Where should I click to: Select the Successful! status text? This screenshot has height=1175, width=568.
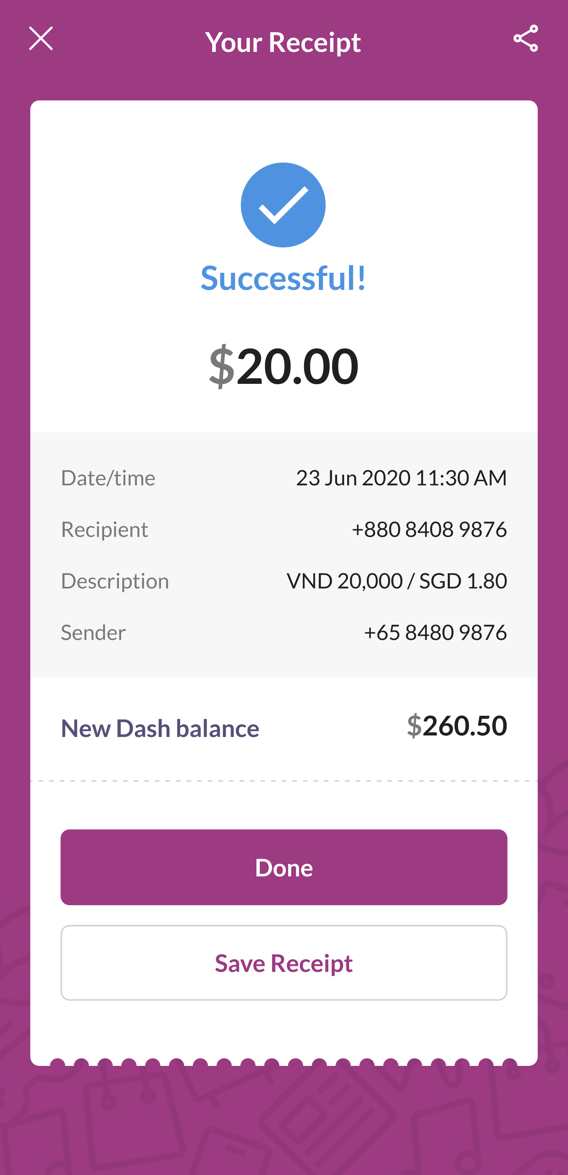click(283, 277)
